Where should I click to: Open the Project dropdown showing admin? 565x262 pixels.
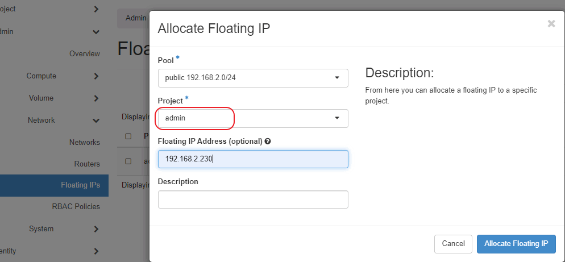[253, 118]
